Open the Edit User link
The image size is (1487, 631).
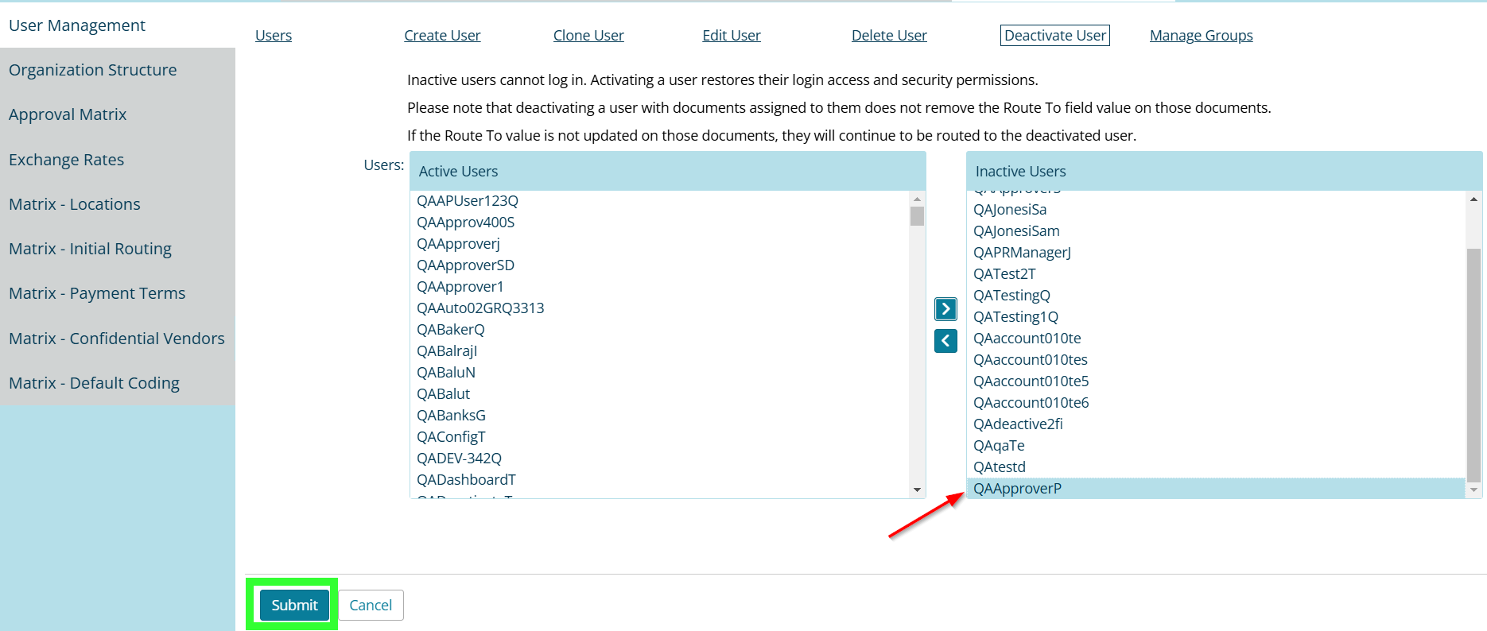click(x=731, y=36)
